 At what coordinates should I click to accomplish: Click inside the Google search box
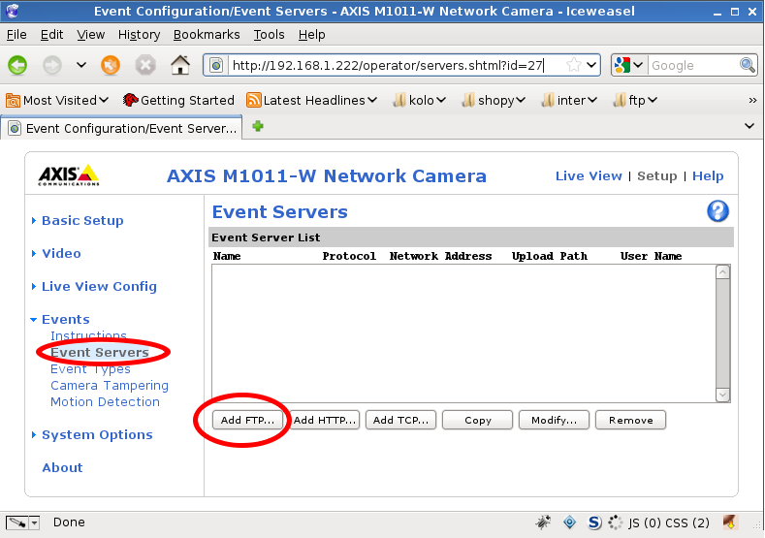(693, 65)
